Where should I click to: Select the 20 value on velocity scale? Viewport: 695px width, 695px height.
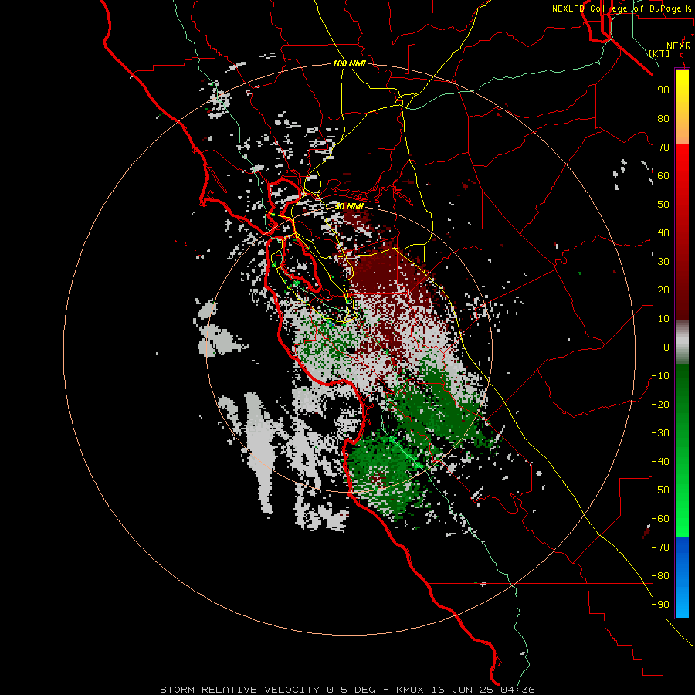(663, 290)
